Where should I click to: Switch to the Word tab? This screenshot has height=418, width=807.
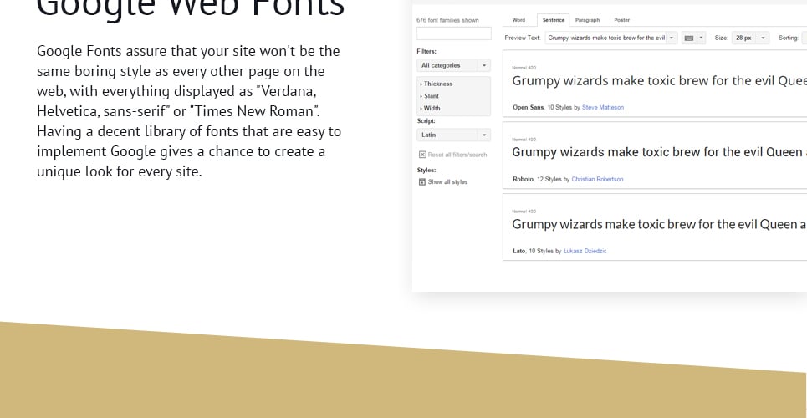click(518, 20)
